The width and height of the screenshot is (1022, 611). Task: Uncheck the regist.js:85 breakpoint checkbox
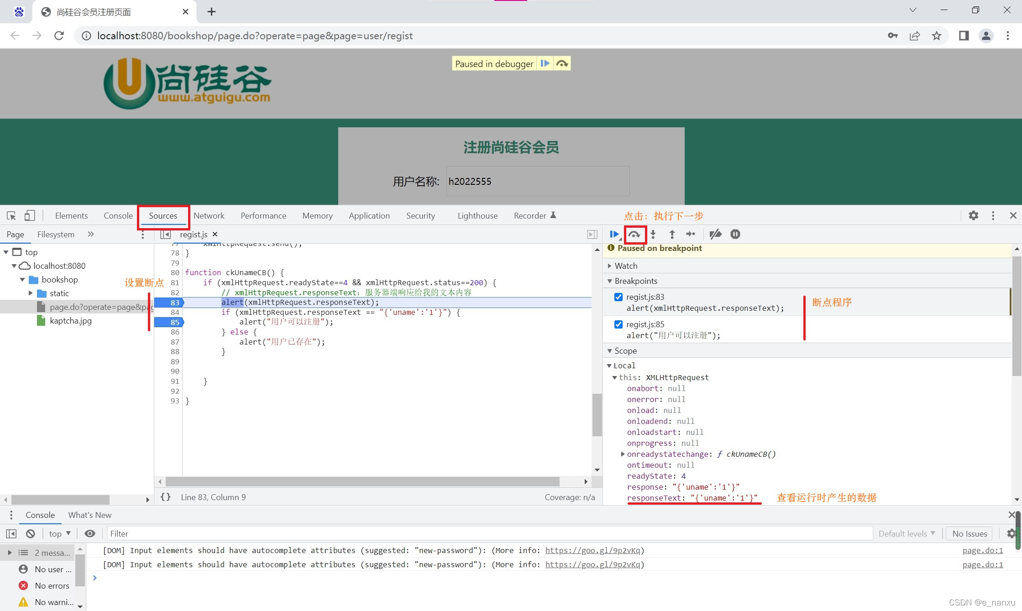click(618, 324)
